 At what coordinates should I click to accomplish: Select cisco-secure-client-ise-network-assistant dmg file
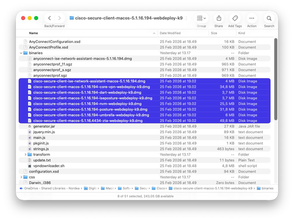[x=145, y=81]
